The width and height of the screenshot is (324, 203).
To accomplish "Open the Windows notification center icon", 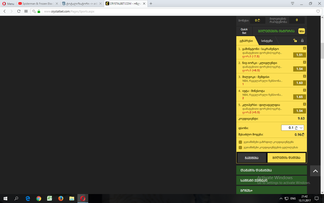I will [x=316, y=199].
